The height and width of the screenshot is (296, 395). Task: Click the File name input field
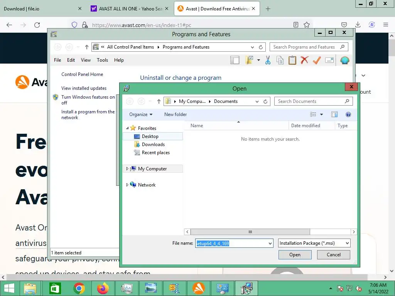231,244
